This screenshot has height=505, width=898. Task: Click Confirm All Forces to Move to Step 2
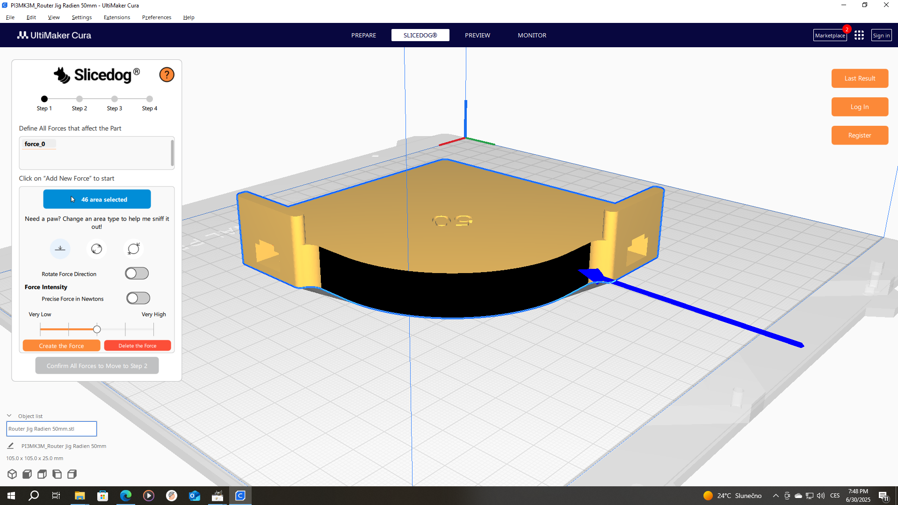[x=97, y=366]
